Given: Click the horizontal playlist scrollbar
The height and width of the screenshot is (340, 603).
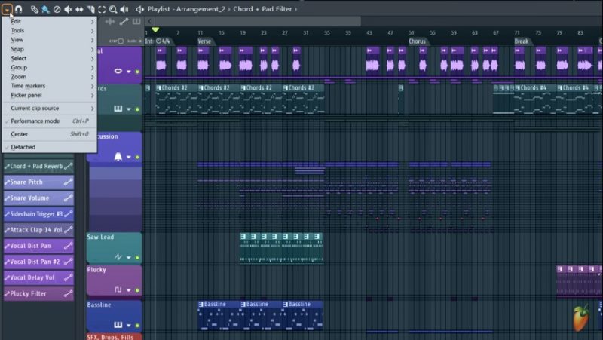Looking at the screenshot, I should pos(258,22).
